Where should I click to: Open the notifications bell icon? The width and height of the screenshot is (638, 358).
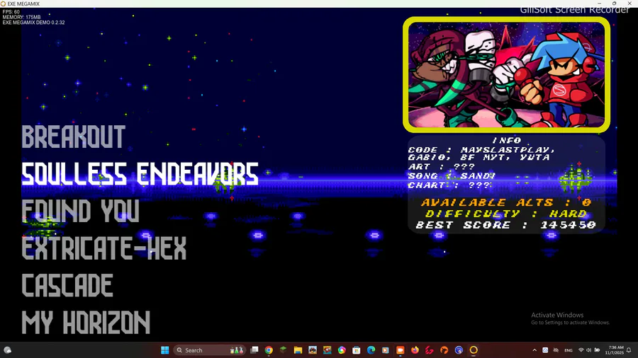(x=629, y=350)
